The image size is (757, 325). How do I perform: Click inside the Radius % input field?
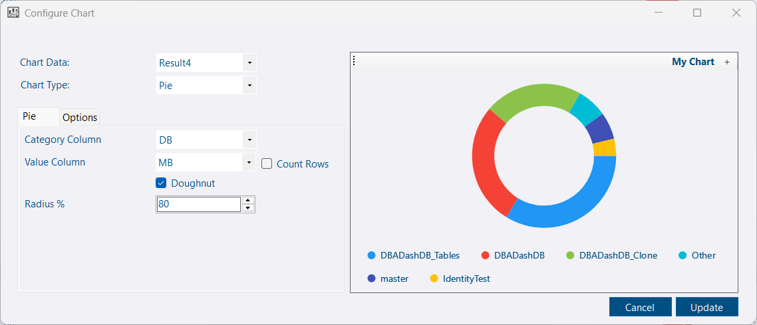[198, 205]
